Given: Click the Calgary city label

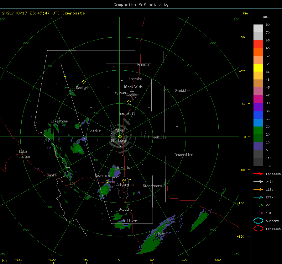Looking at the screenshot, I should 122,185.
